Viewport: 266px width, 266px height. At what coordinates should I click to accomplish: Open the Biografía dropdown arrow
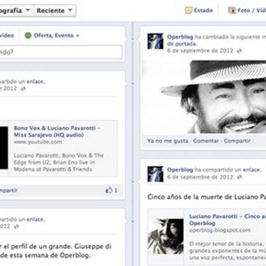28,10
